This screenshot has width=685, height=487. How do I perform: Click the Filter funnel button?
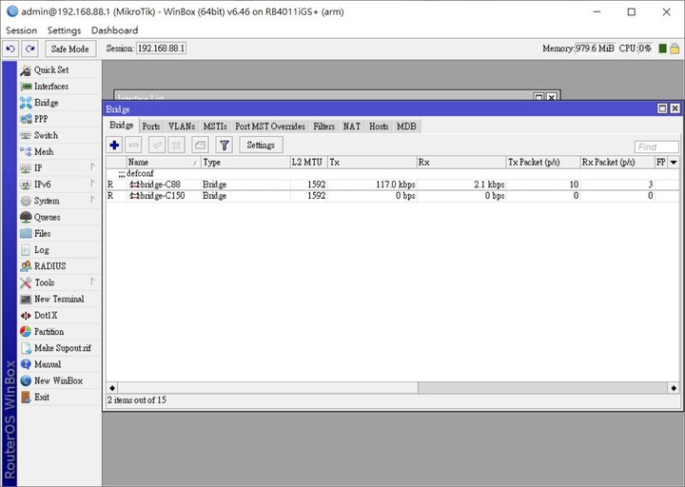click(x=225, y=145)
